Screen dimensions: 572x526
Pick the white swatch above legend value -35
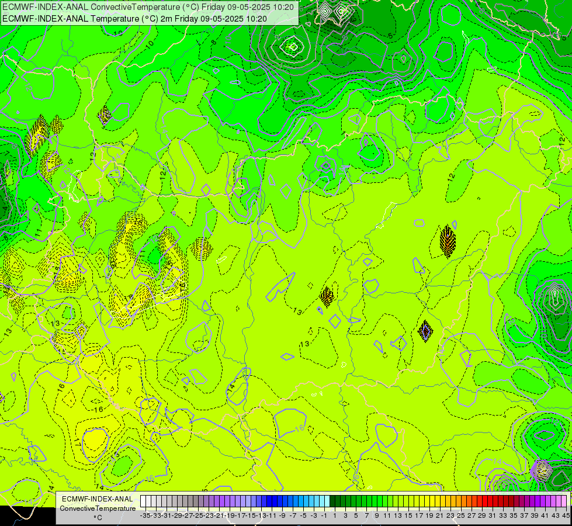pyautogui.click(x=143, y=501)
